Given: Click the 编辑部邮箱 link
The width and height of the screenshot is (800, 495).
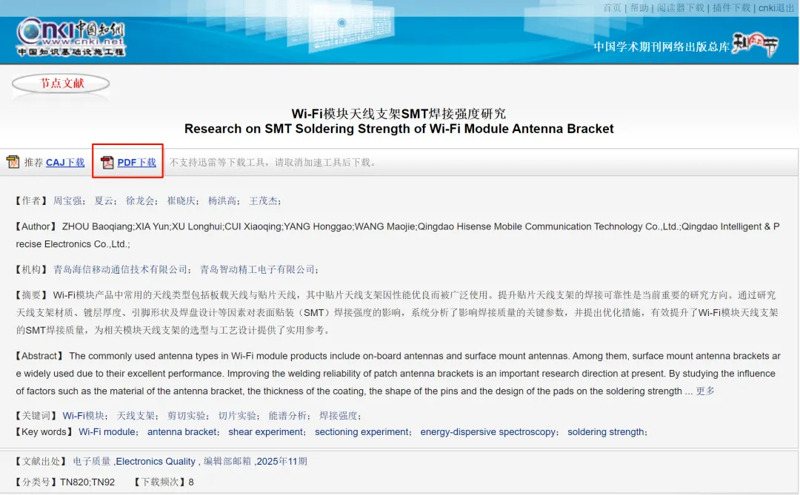Looking at the screenshot, I should [x=227, y=462].
